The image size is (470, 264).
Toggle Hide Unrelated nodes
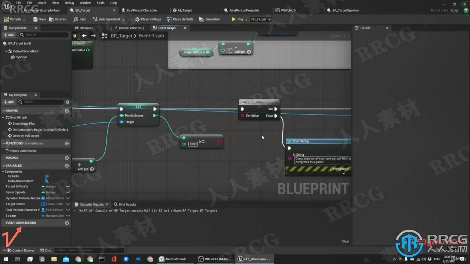click(106, 19)
